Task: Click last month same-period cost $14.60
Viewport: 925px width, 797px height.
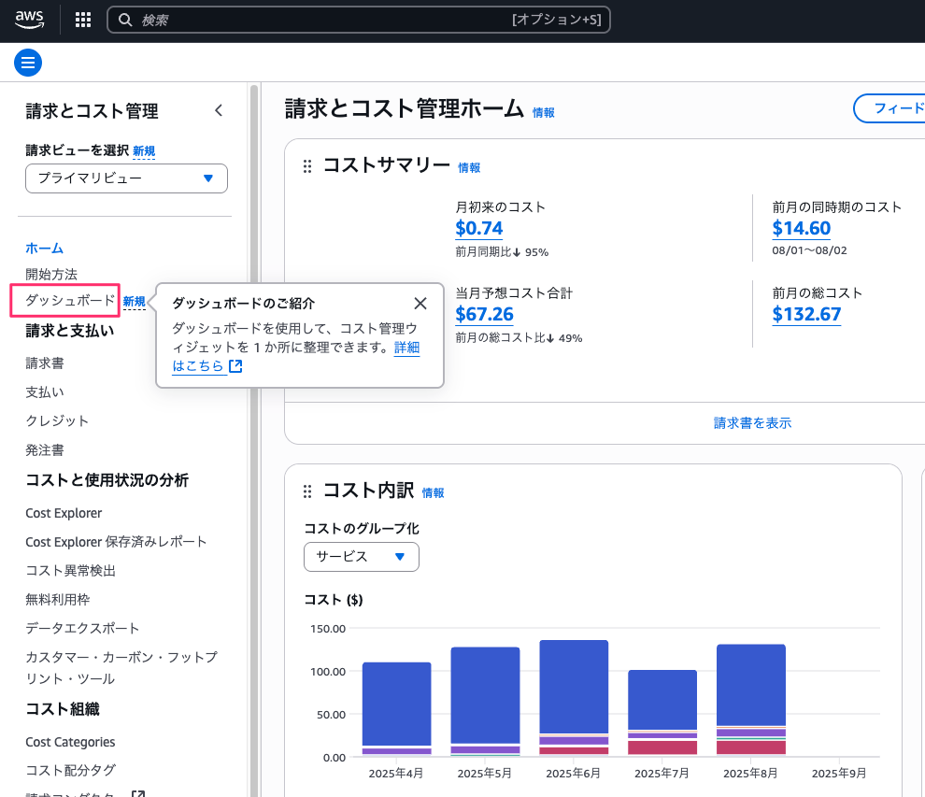Action: [x=802, y=228]
